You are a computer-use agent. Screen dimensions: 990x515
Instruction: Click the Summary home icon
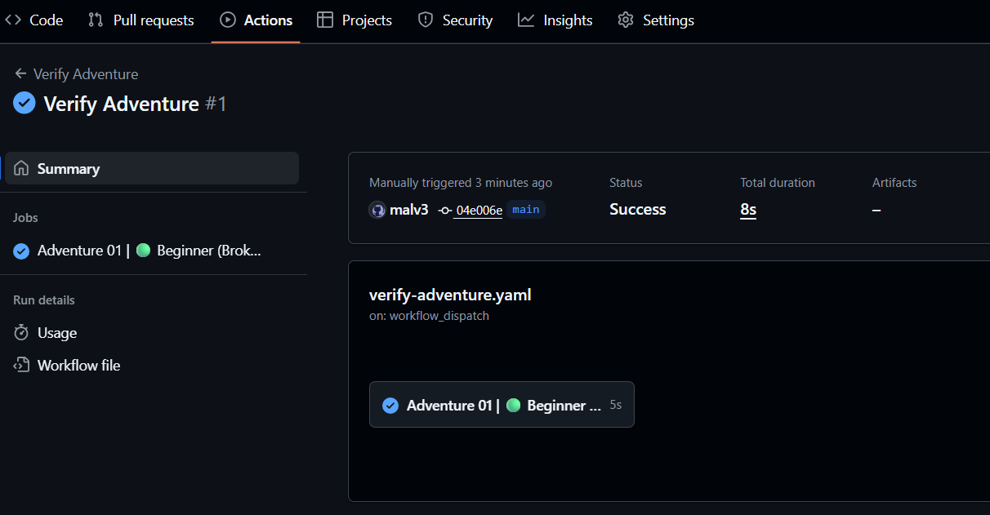click(21, 168)
